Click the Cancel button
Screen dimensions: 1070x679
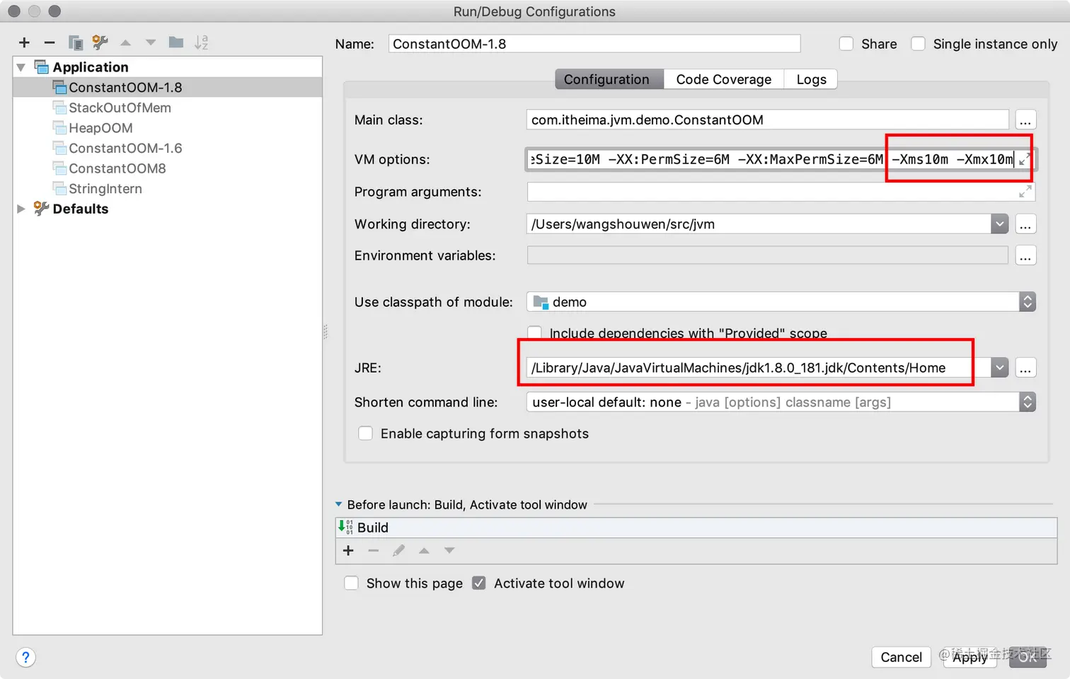[901, 657]
